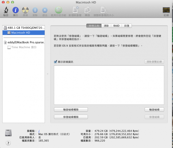The width and height of the screenshot is (173, 148).
Task: Click the Eject (退出) toolbar icon
Action: (x=45, y=10)
